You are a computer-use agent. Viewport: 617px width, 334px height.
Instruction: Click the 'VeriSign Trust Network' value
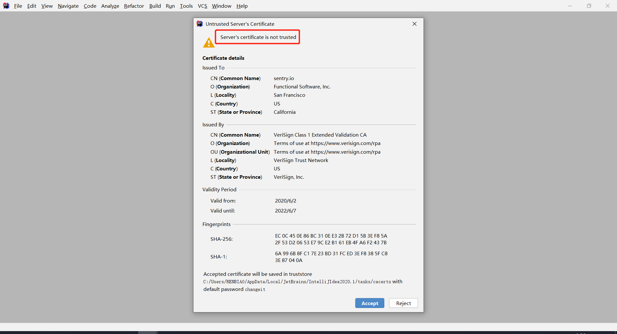click(301, 160)
